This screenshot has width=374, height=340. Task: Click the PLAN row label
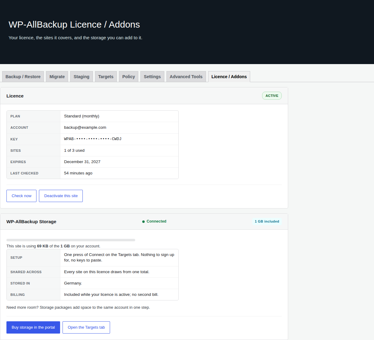(15, 116)
